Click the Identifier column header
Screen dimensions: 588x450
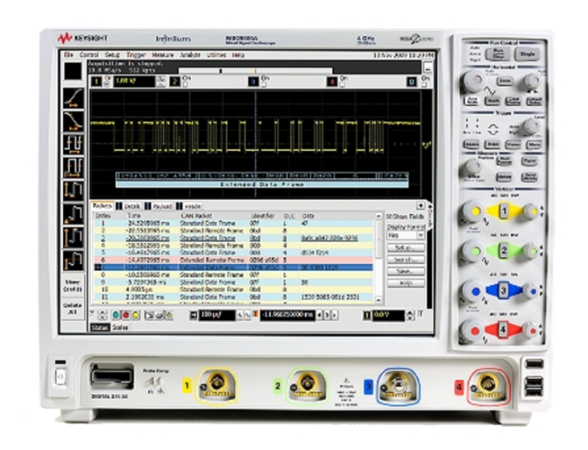(x=265, y=216)
